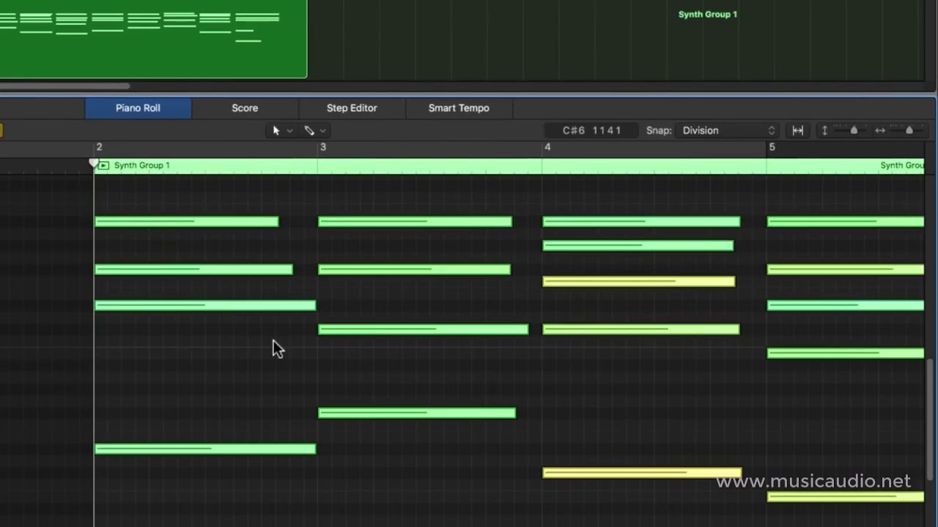Adjust the horizontal zoom slider knob
Screen dimensions: 938x527
coord(909,130)
